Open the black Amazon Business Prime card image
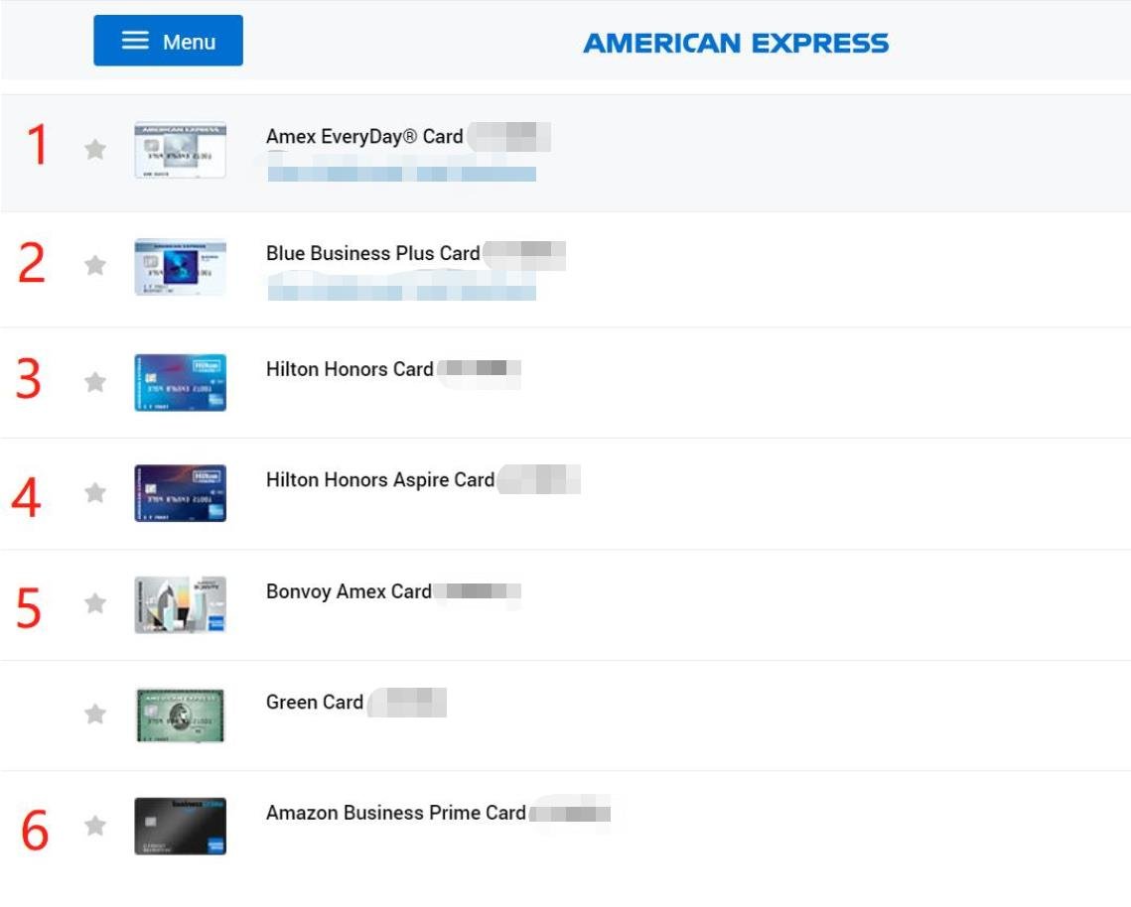 (x=181, y=827)
